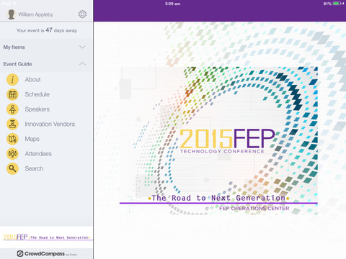Tap the battery status indicator
The height and width of the screenshot is (259, 346).
coord(337,4)
